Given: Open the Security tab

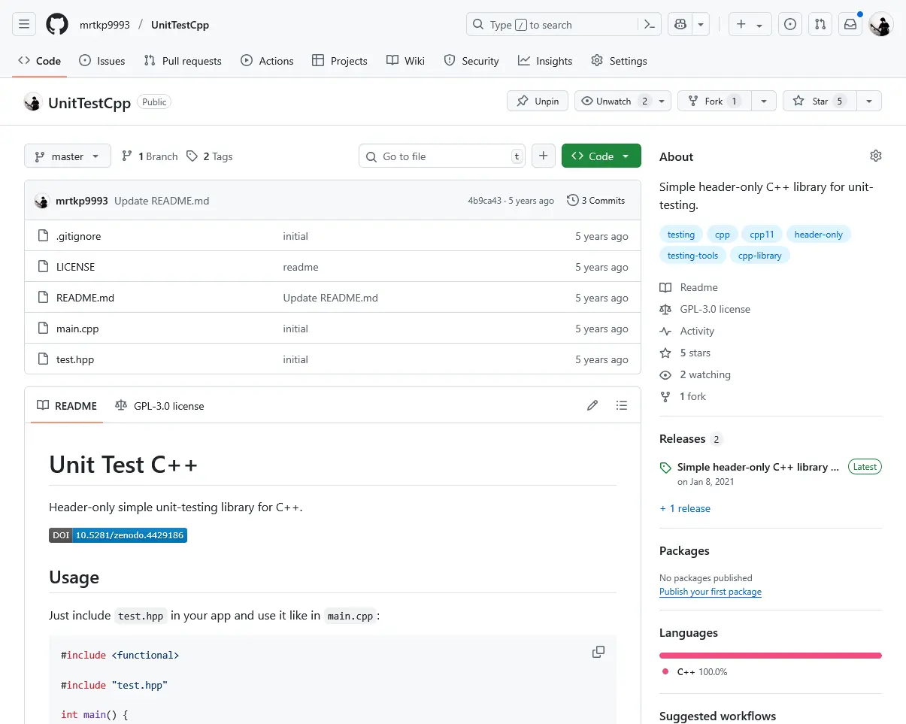Looking at the screenshot, I should coord(471,61).
